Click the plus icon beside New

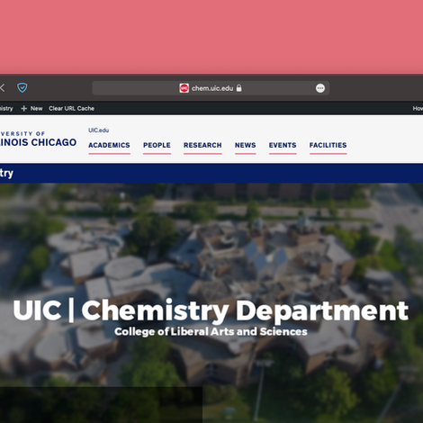[x=24, y=109]
